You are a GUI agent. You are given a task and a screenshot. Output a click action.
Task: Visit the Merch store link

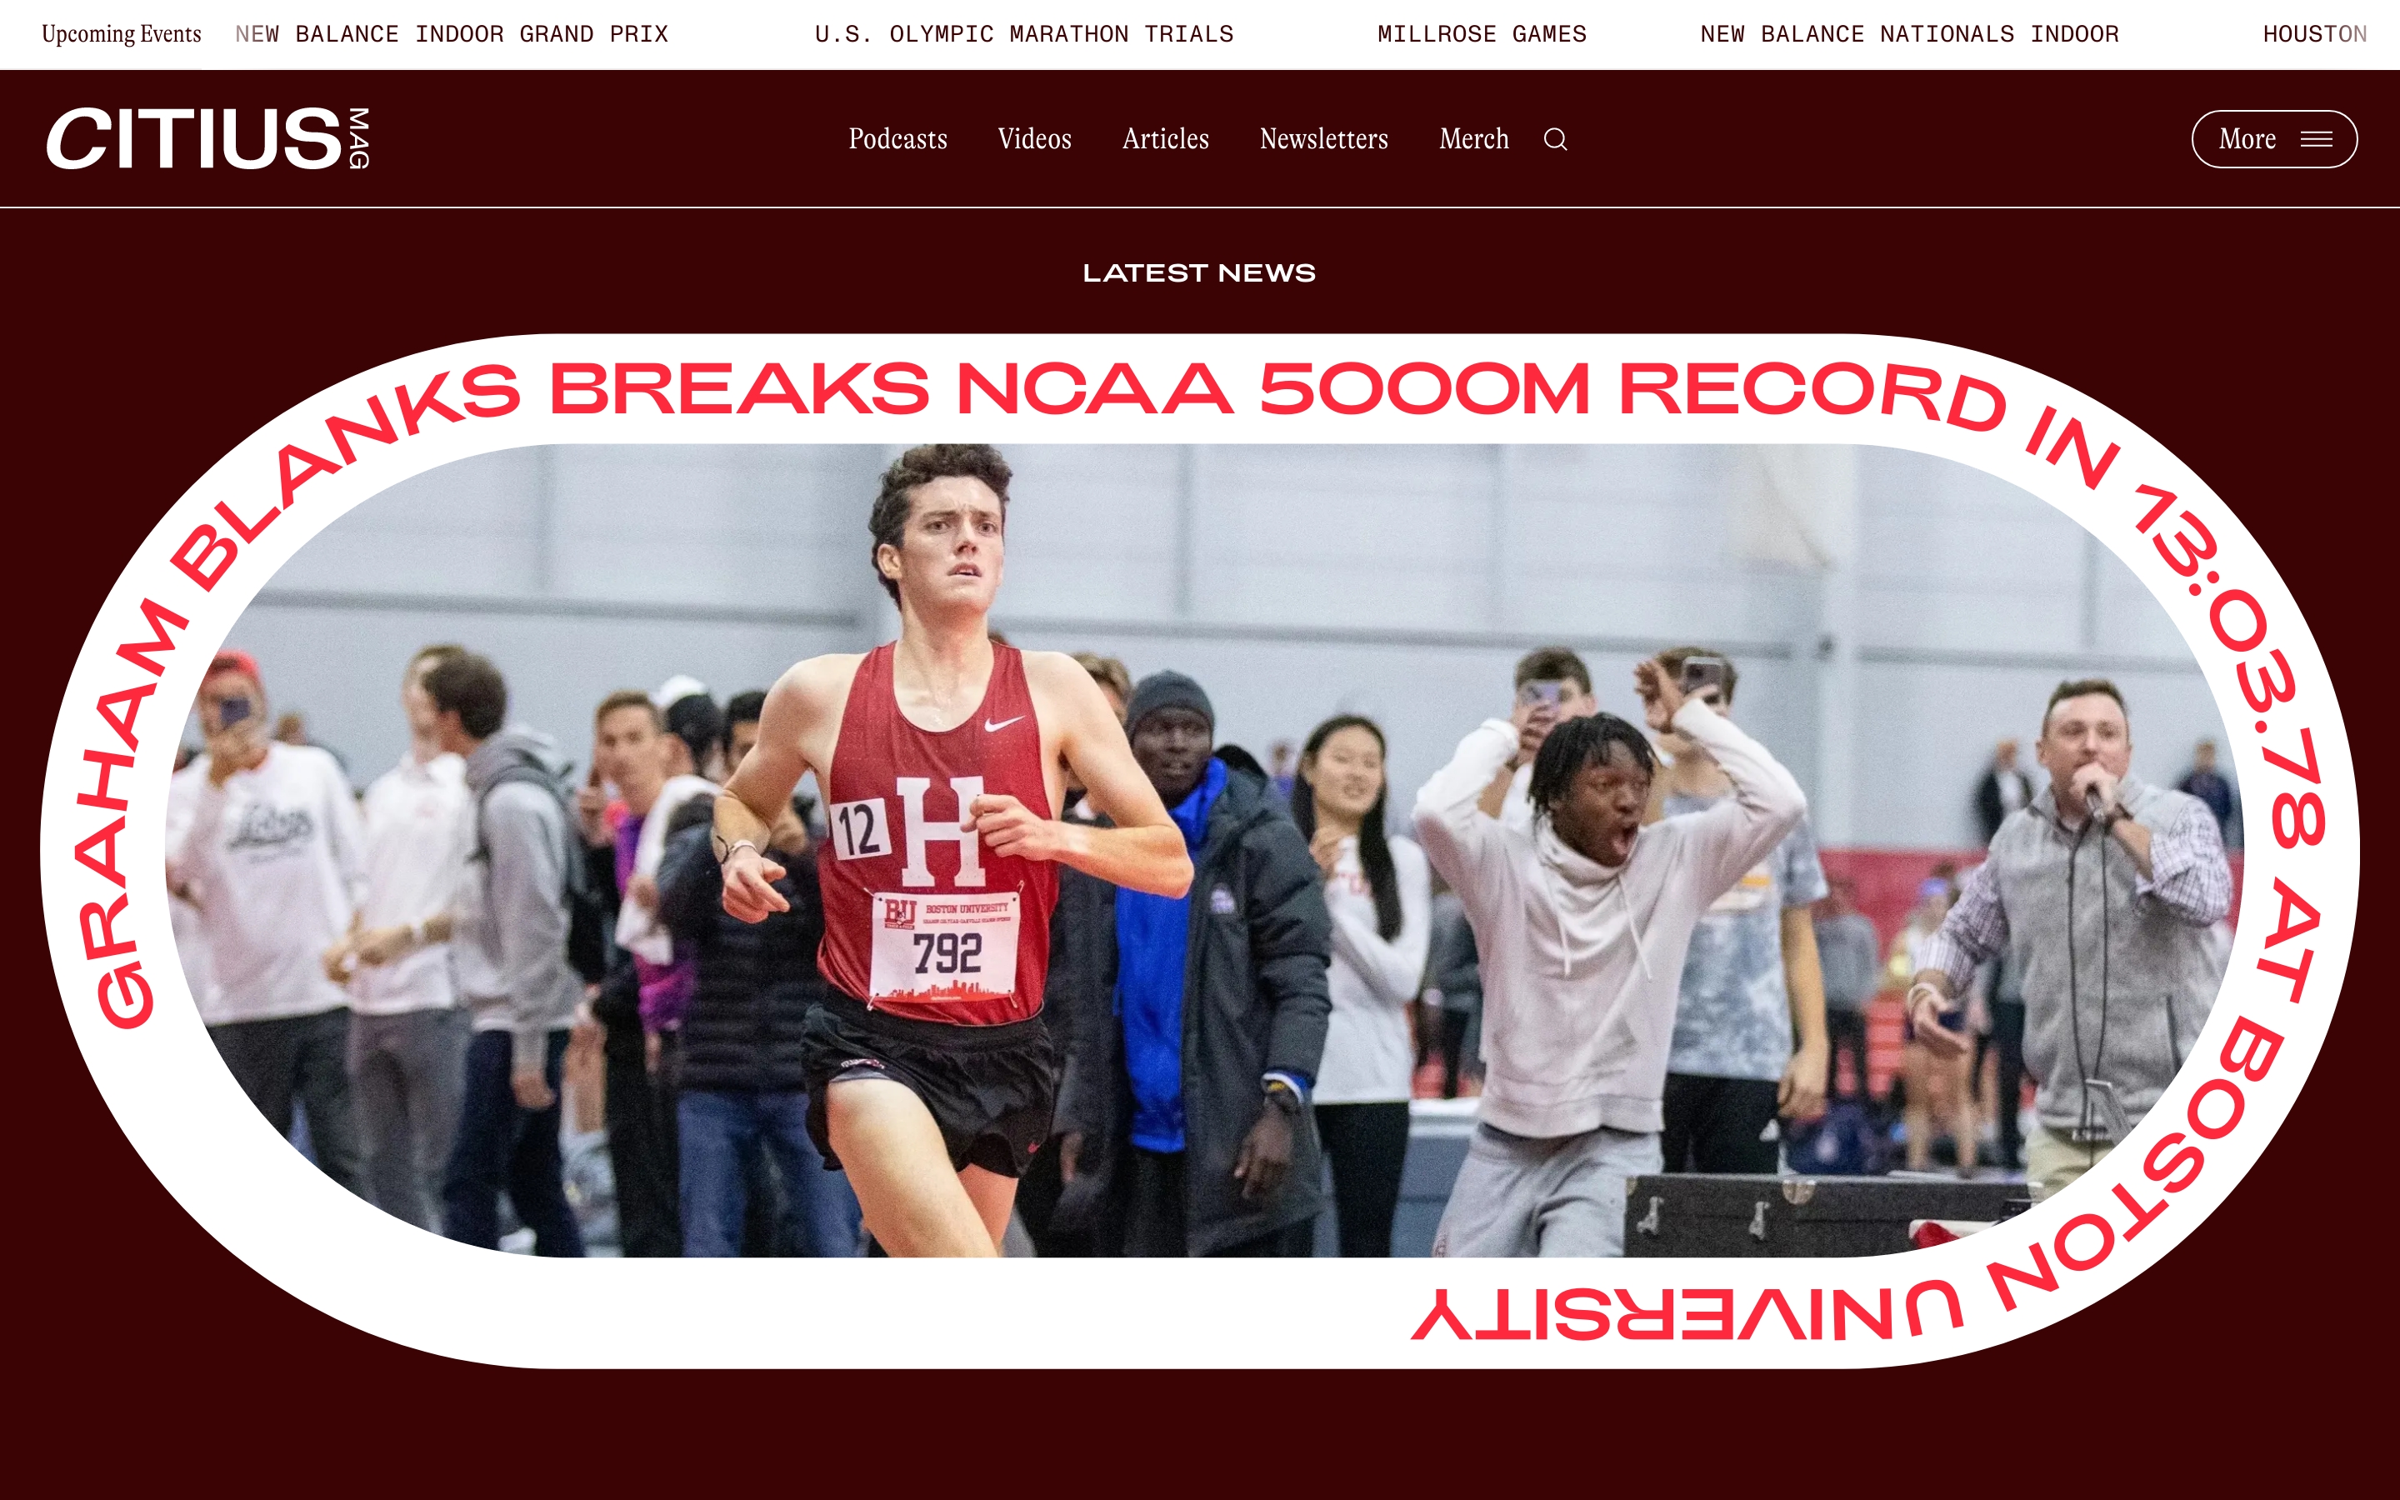(1473, 139)
